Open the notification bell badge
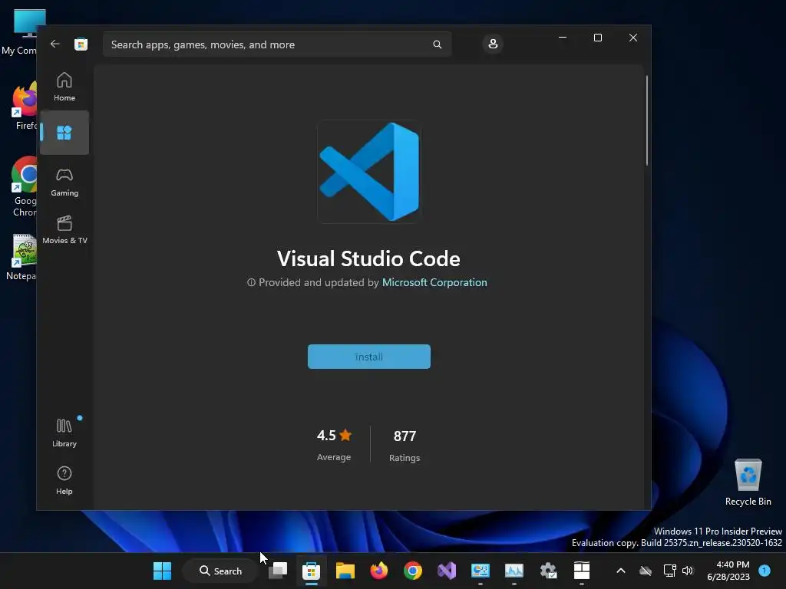This screenshot has height=589, width=786. [765, 571]
